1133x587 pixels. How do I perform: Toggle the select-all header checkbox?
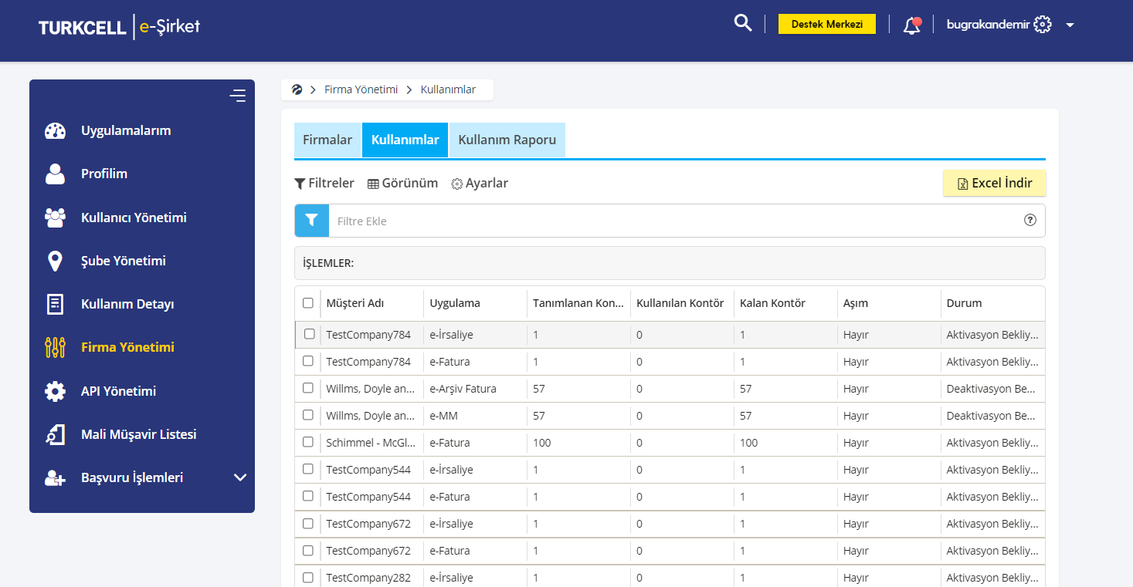click(308, 303)
